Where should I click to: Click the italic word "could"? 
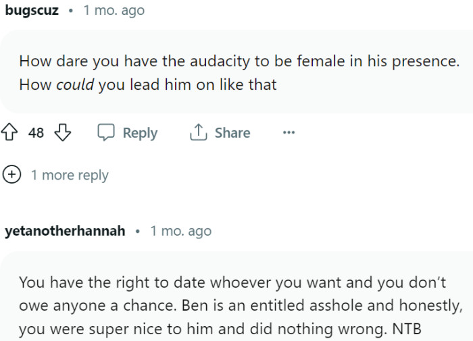tap(74, 86)
